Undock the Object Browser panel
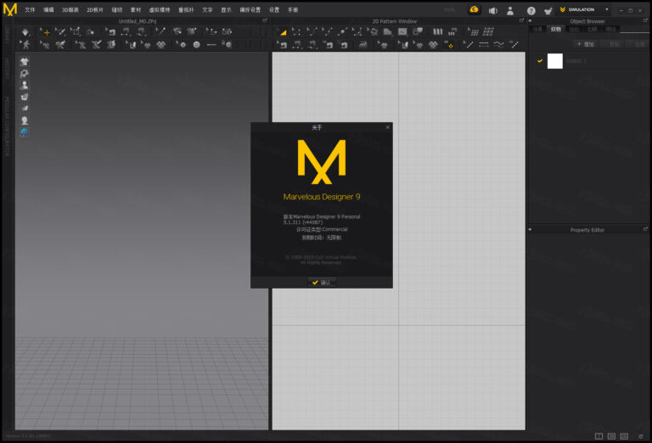652x443 pixels. (645, 20)
